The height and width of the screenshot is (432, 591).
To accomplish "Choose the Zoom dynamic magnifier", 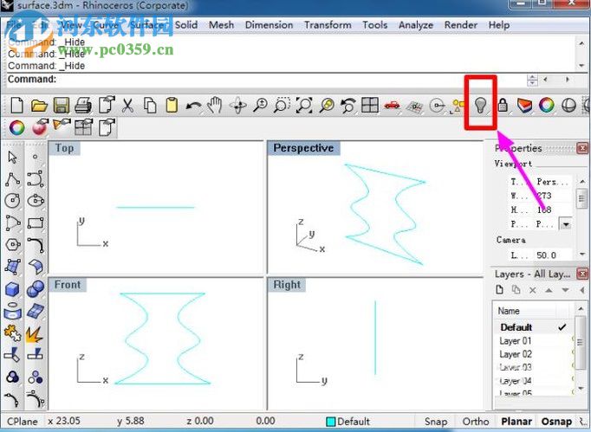I will pos(260,106).
